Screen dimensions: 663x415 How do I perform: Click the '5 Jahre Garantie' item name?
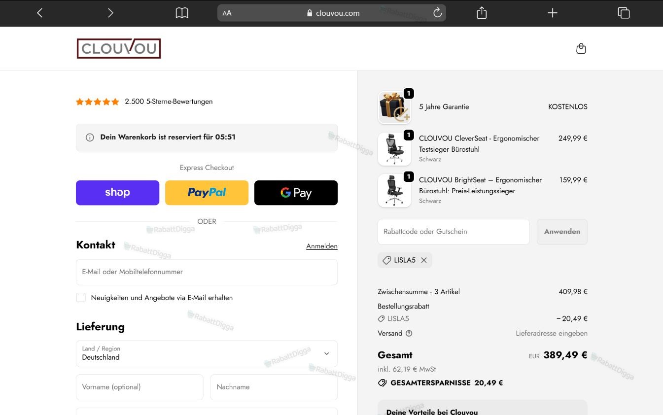coord(444,107)
